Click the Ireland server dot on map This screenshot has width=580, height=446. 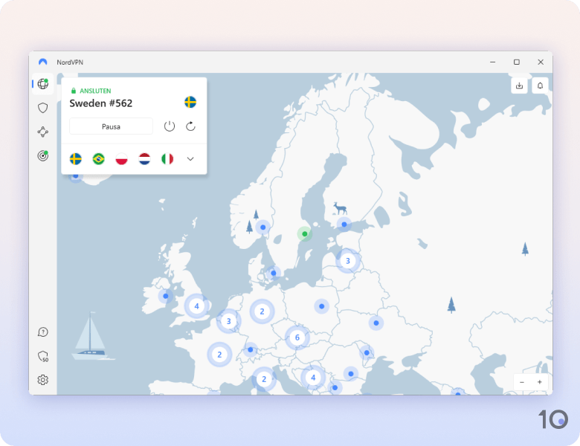pos(166,297)
